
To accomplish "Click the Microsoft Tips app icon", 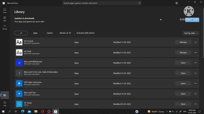I will (x=19, y=94).
